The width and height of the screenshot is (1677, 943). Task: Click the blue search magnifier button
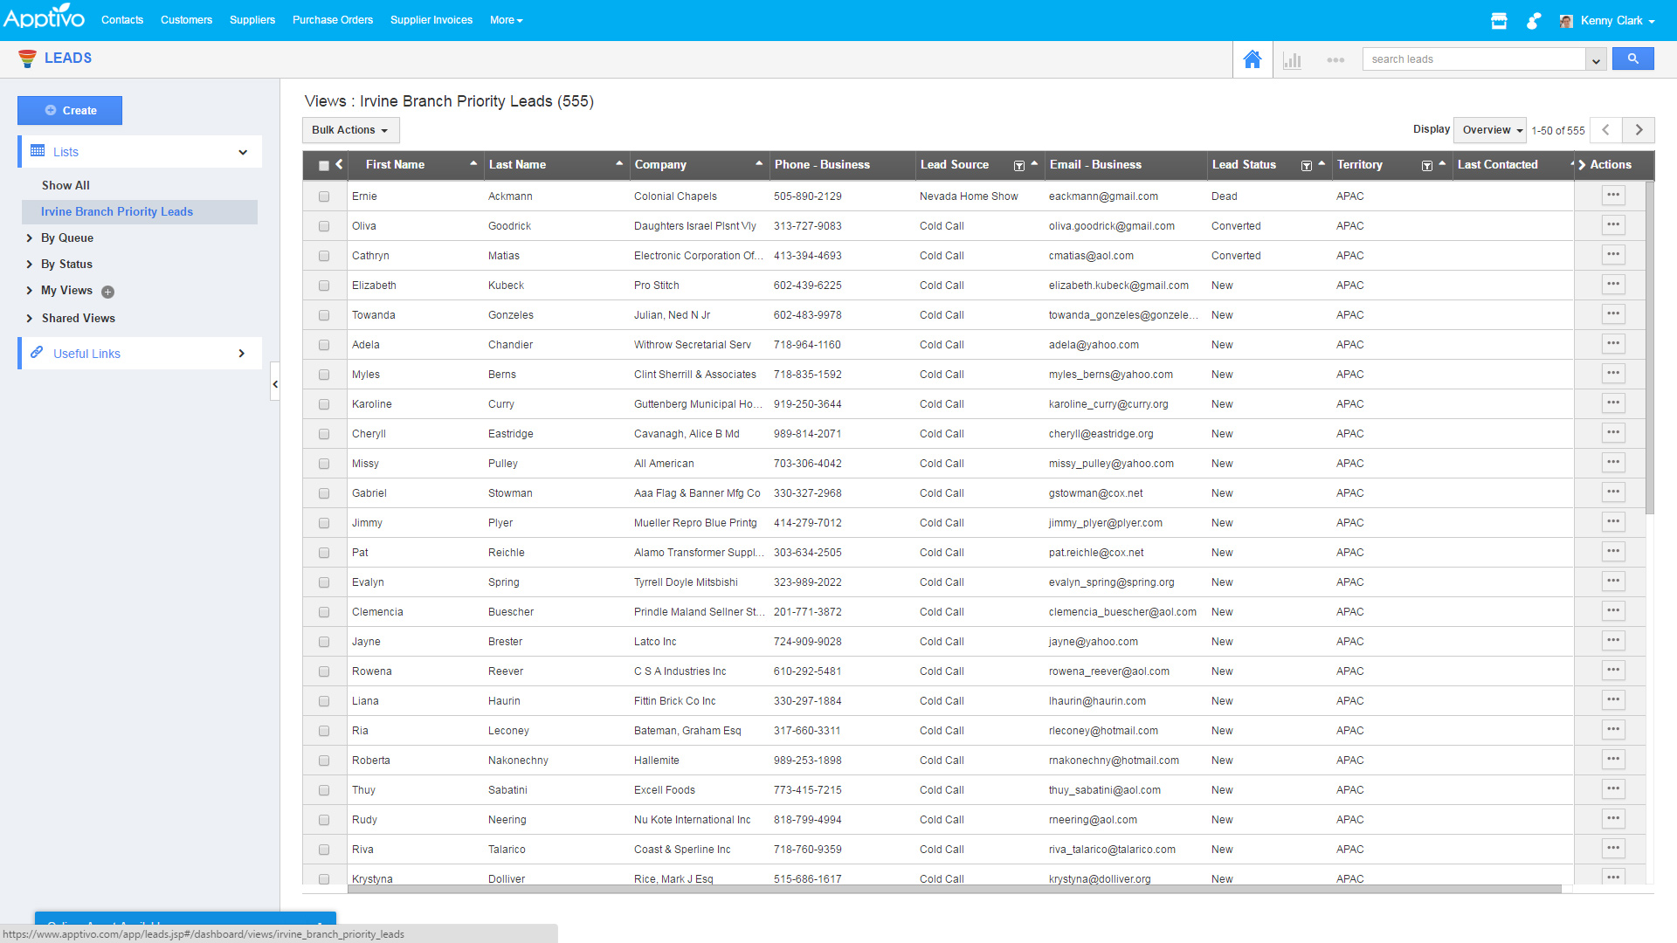(1632, 59)
